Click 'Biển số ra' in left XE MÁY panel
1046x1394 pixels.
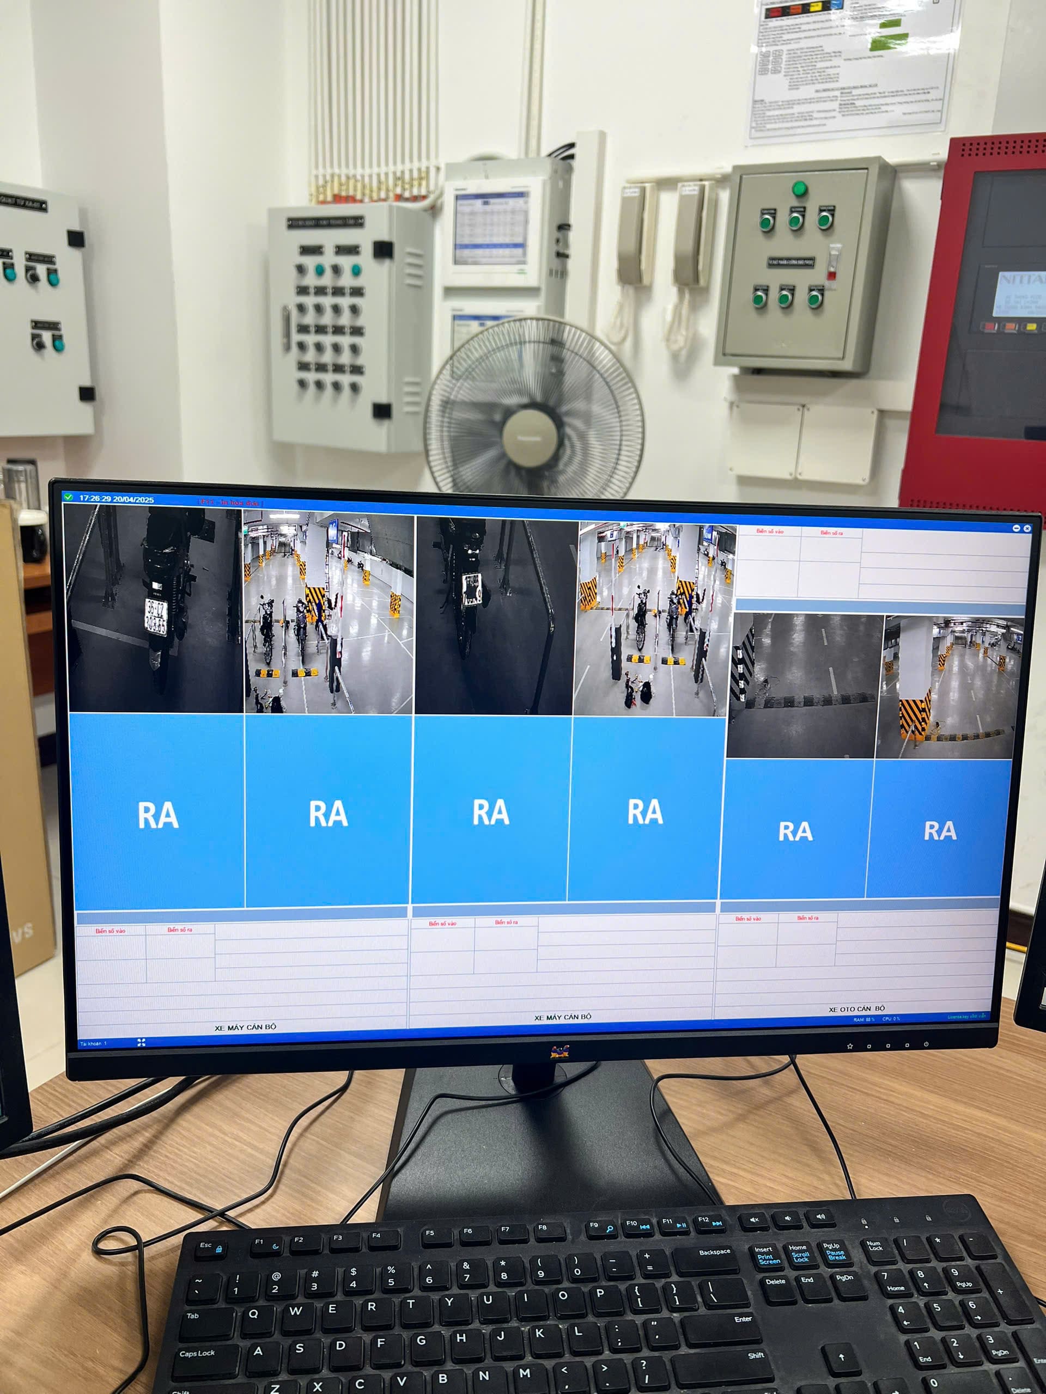point(180,930)
